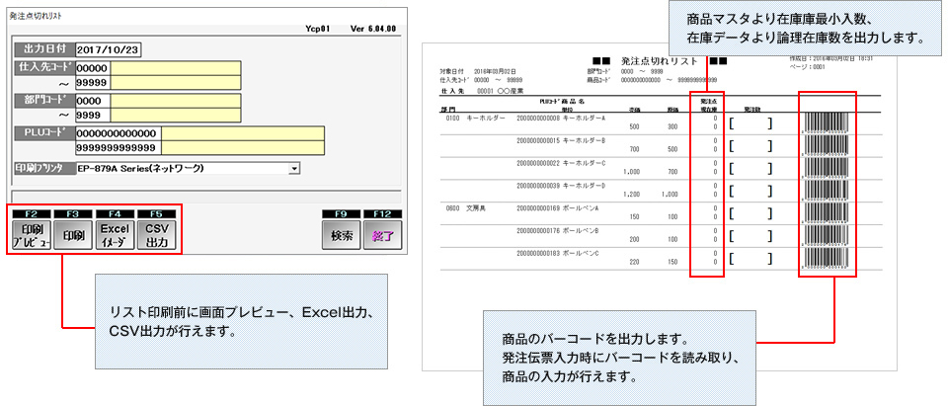Click the barcode for ボールペンC
Screen dimensions: 948x406
tap(825, 261)
